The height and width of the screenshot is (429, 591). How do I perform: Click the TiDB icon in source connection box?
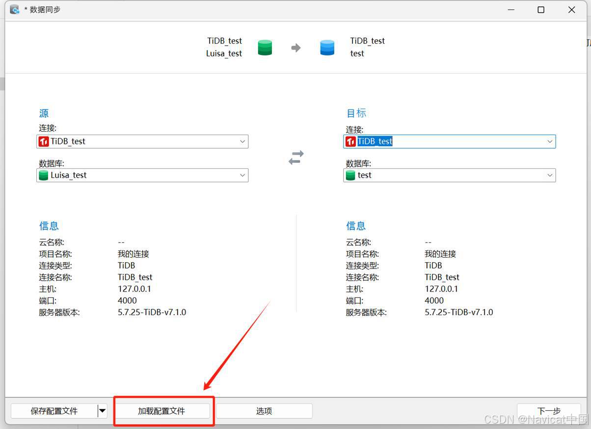tap(44, 141)
